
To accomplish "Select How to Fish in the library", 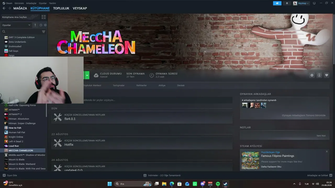I will point(15,128).
